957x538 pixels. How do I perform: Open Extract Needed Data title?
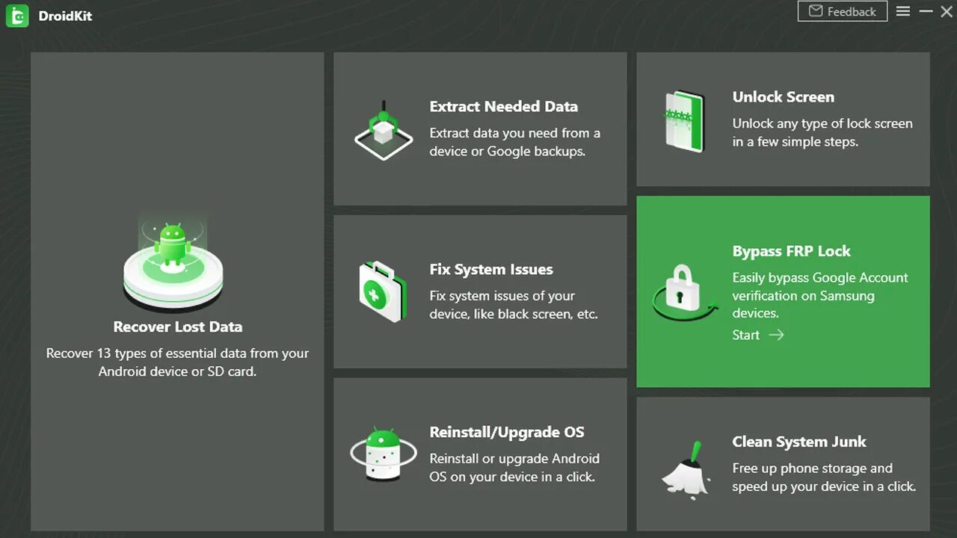(x=504, y=106)
